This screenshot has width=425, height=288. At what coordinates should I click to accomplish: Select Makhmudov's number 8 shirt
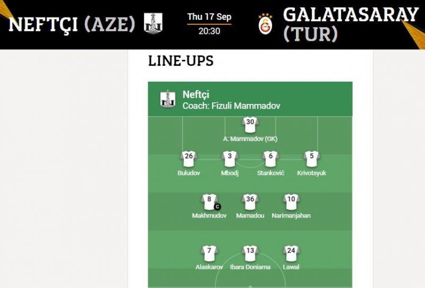[209, 201]
